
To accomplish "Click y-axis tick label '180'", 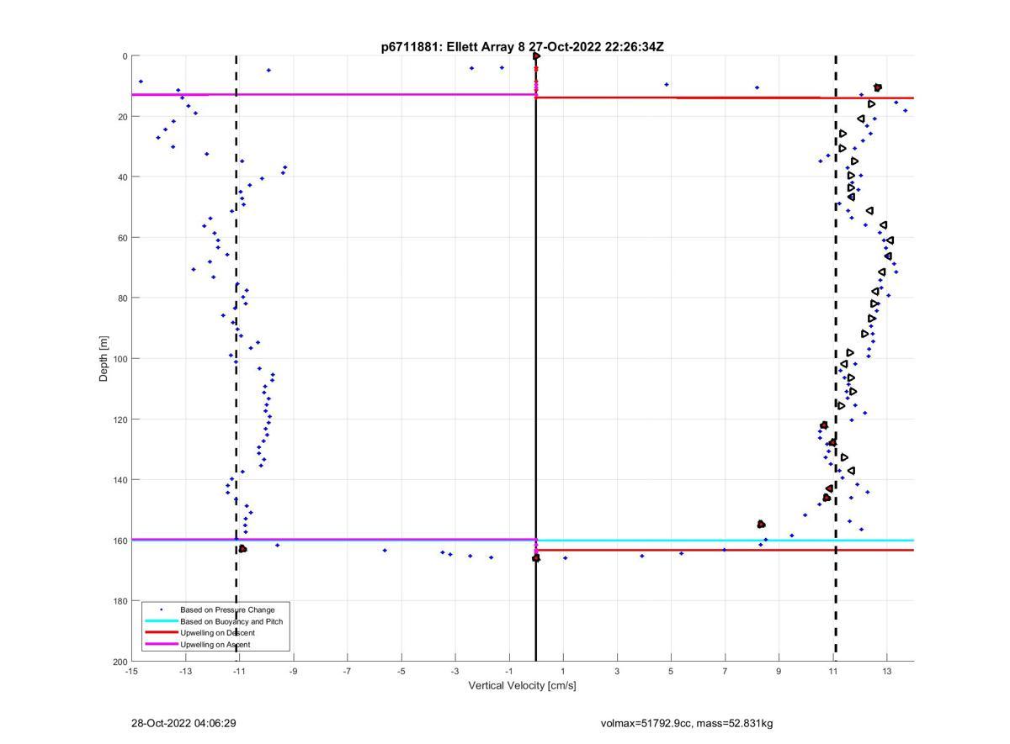I will pyautogui.click(x=120, y=601).
